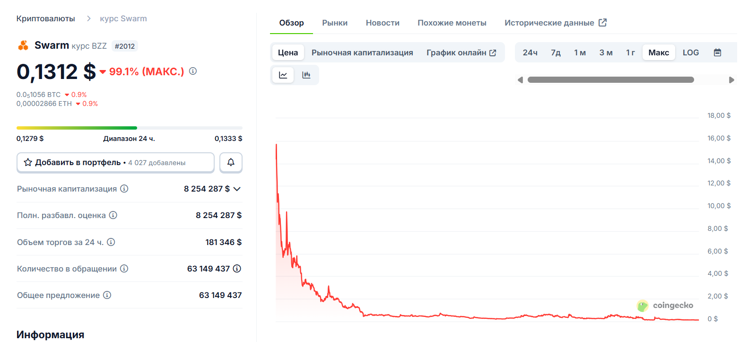Click the курс Swarm breadcrumb

coord(123,18)
